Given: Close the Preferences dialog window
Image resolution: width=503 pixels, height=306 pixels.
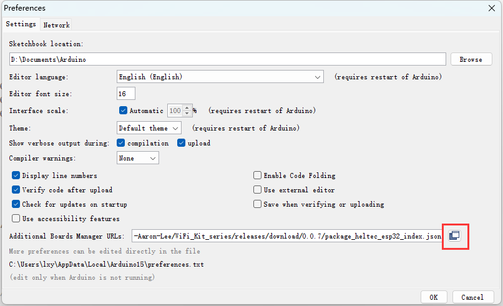Looking at the screenshot, I should [x=492, y=7].
